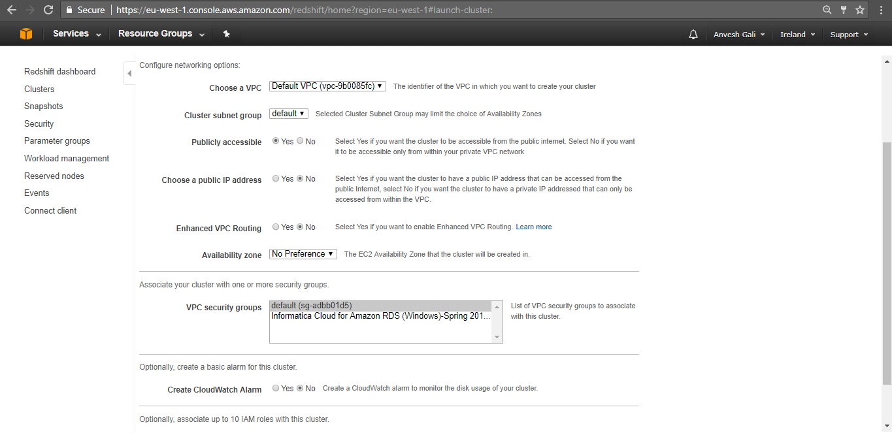
Task: Click the browser address bar URL
Action: (305, 10)
